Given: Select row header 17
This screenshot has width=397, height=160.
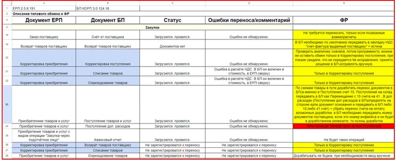Looking at the screenshot, I should point(7,27).
